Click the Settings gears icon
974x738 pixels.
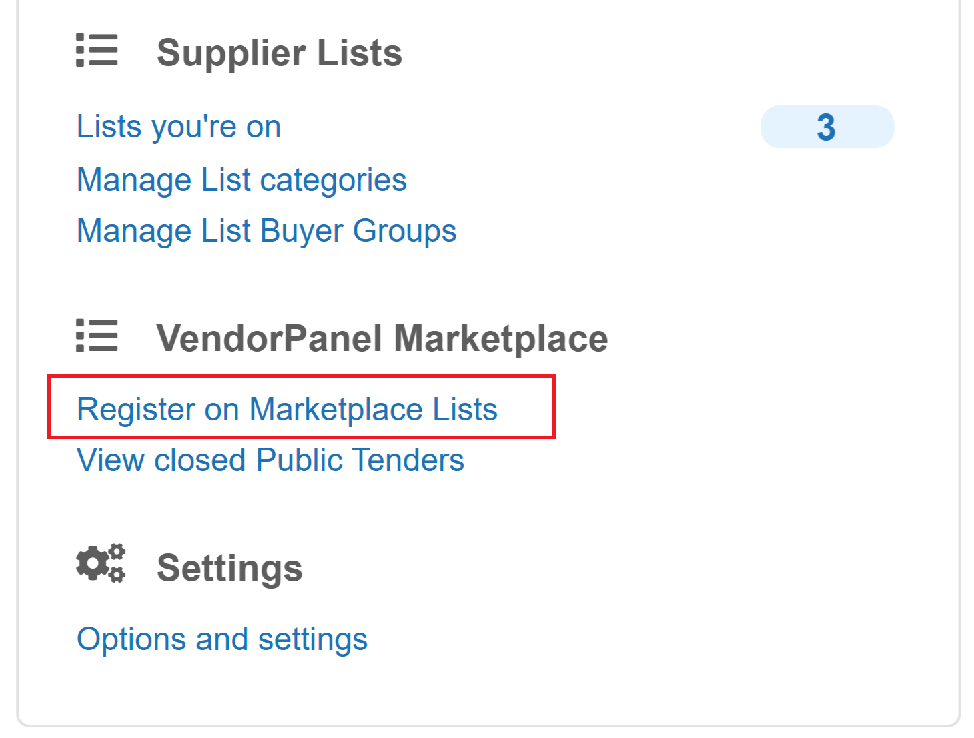point(101,564)
